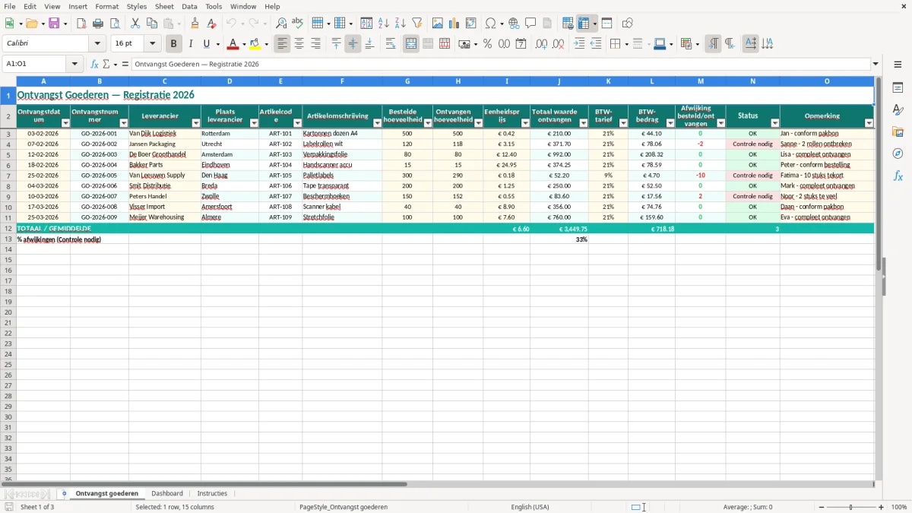Click cell with supplier Bakker Parts
The height and width of the screenshot is (513, 912).
(164, 165)
